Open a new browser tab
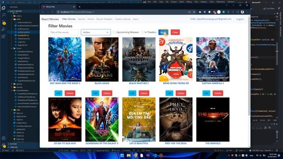Viewport: 283px width, 159px height. [80, 7]
